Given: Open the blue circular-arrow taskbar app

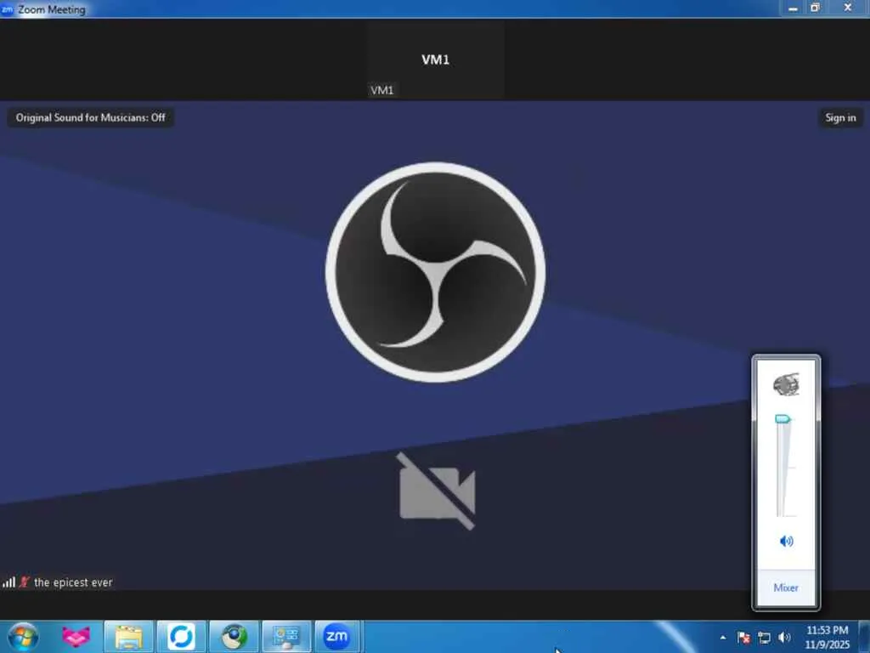Looking at the screenshot, I should click(x=182, y=636).
